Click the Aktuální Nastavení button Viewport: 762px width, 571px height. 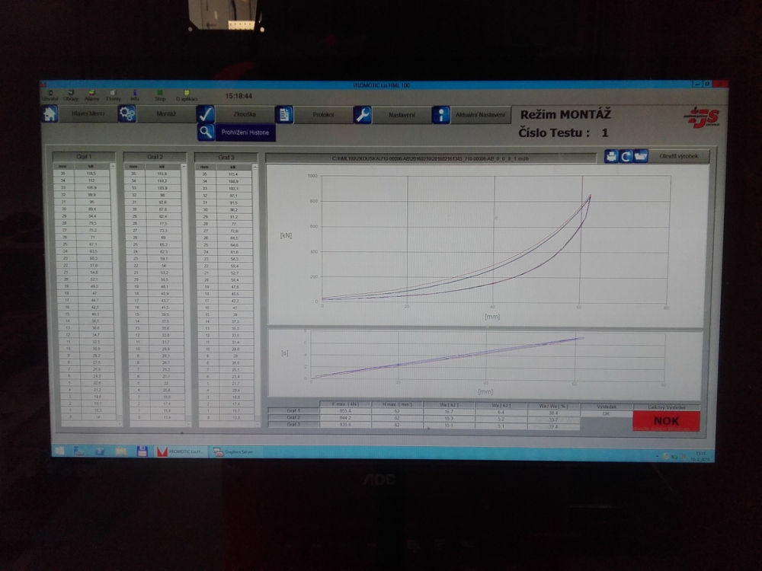coord(480,114)
